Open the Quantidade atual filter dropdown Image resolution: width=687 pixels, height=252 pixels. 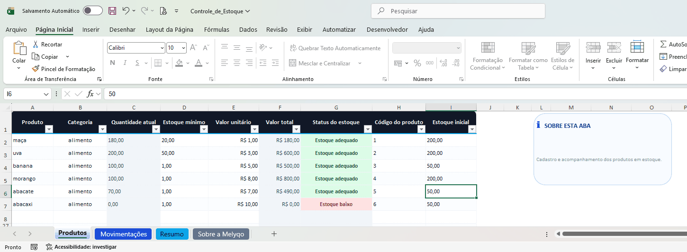pyautogui.click(x=156, y=129)
